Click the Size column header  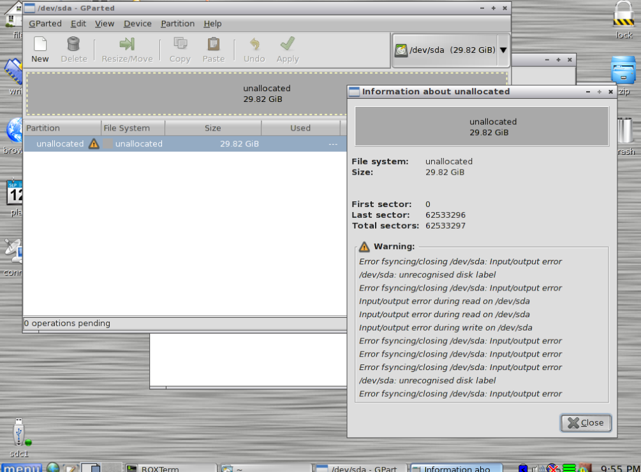click(x=213, y=128)
